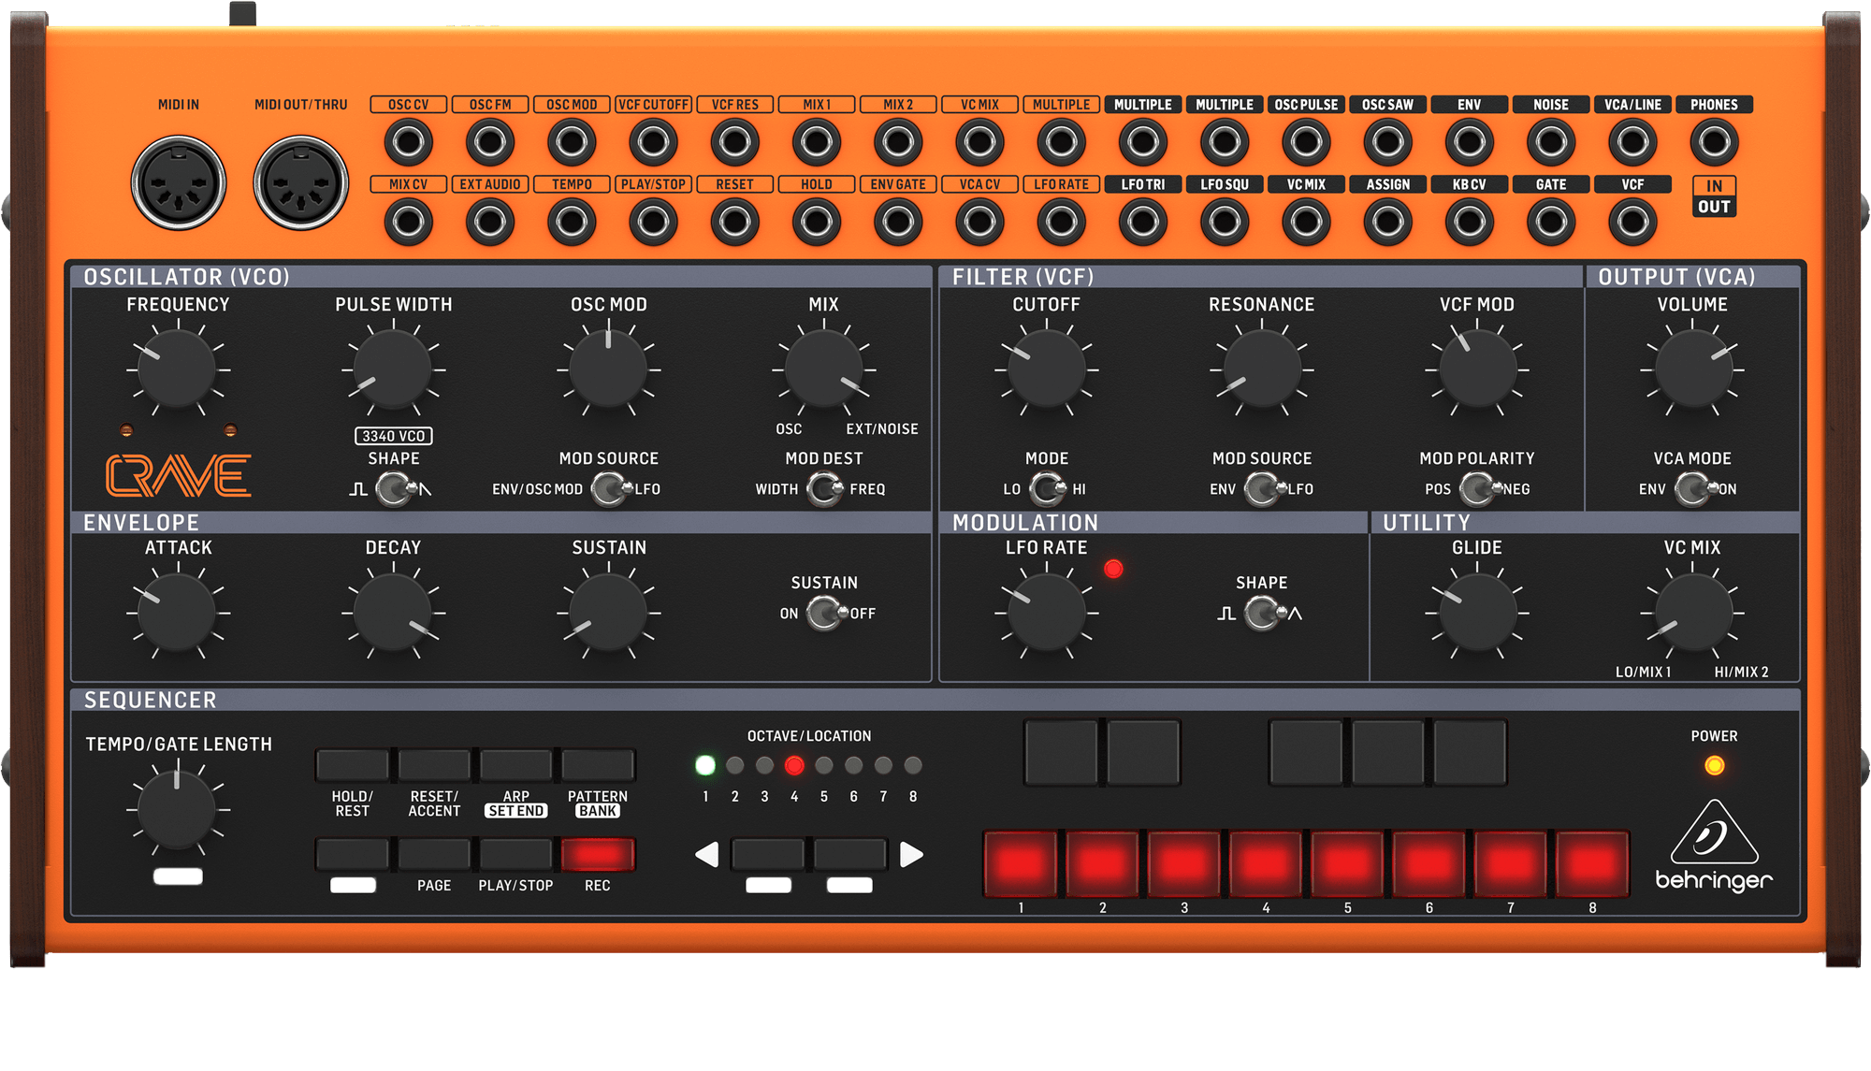Toggle the VCA MODE switch

click(x=1692, y=488)
